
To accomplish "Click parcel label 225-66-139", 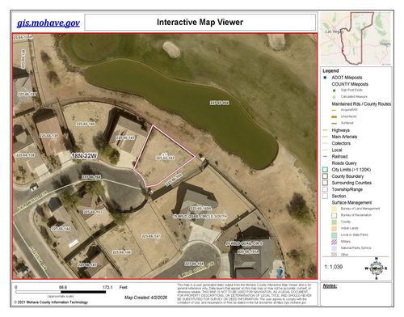I will pos(48,136).
